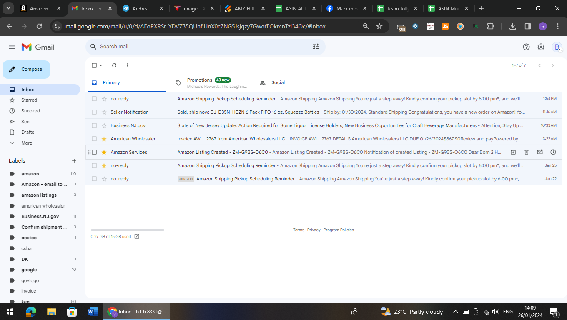
Task: Create a new label with the plus icon
Action: click(74, 161)
